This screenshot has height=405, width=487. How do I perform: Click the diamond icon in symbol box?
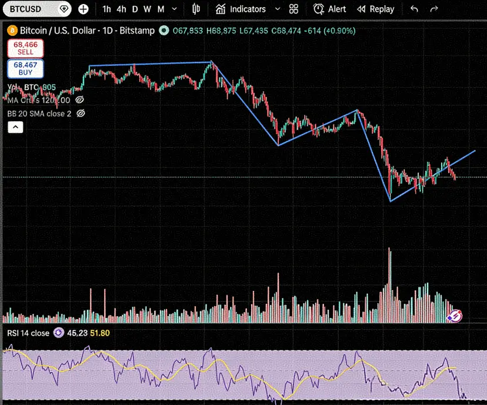tap(64, 9)
